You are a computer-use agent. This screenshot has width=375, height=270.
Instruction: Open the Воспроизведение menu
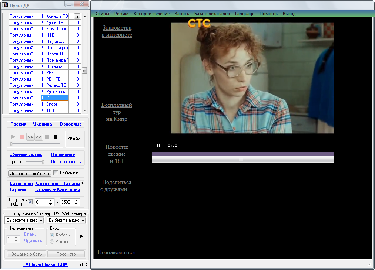click(152, 14)
